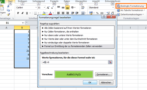
Task: Increase font size with large A icon
Action: 48,8
